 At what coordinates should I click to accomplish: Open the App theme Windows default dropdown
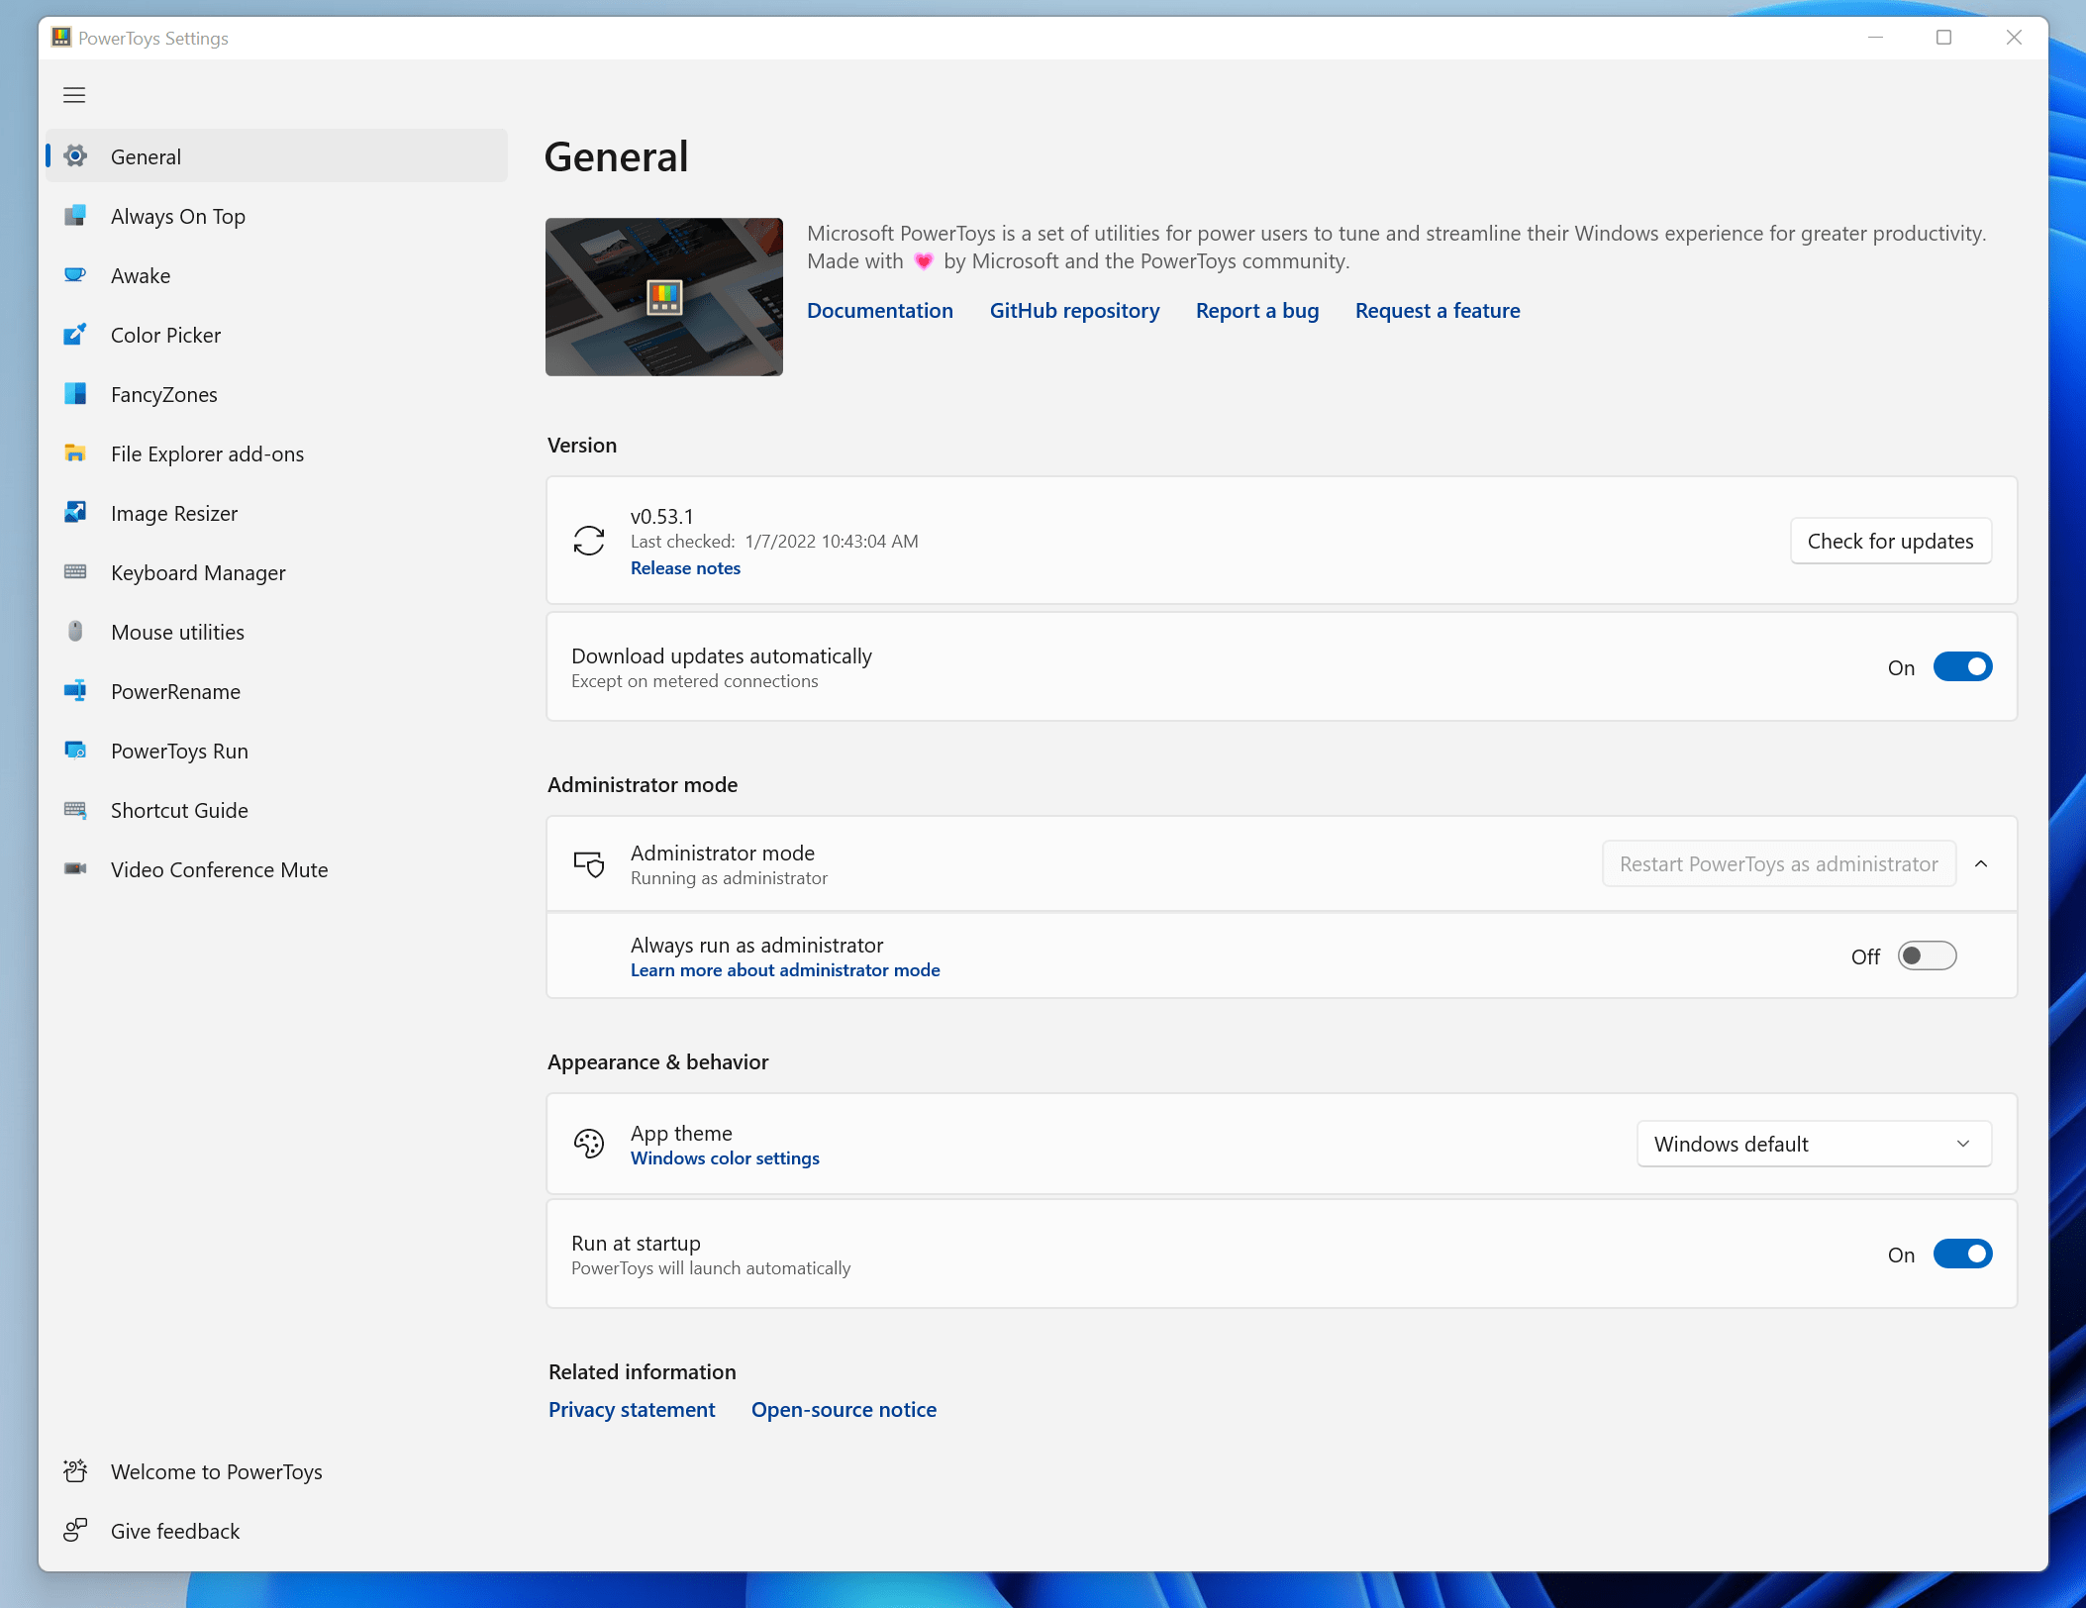(1814, 1145)
